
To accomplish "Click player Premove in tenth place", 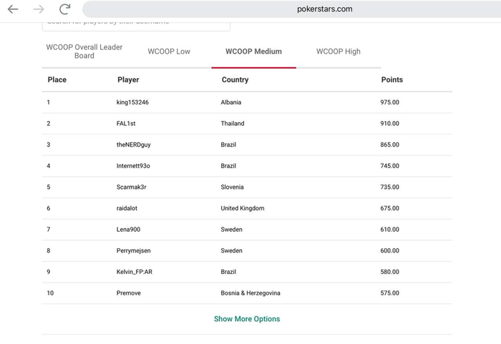I will point(129,293).
